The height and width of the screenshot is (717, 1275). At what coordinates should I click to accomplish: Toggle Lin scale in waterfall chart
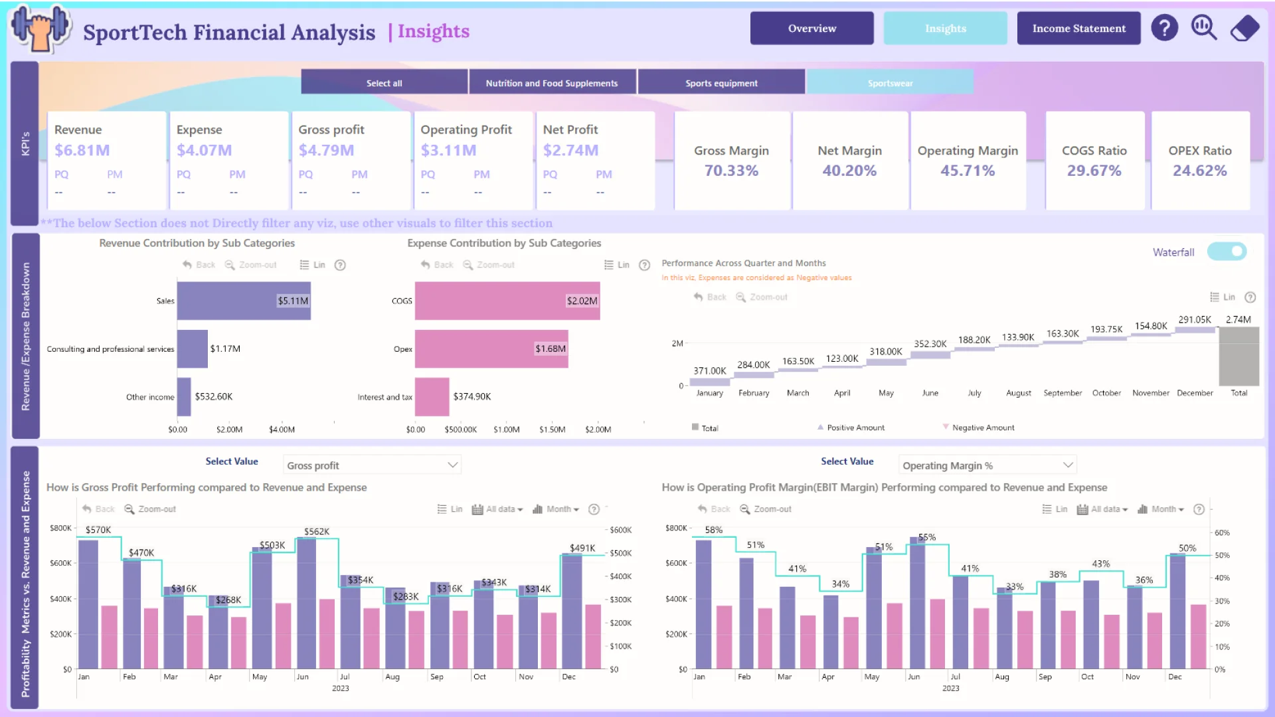click(1223, 297)
